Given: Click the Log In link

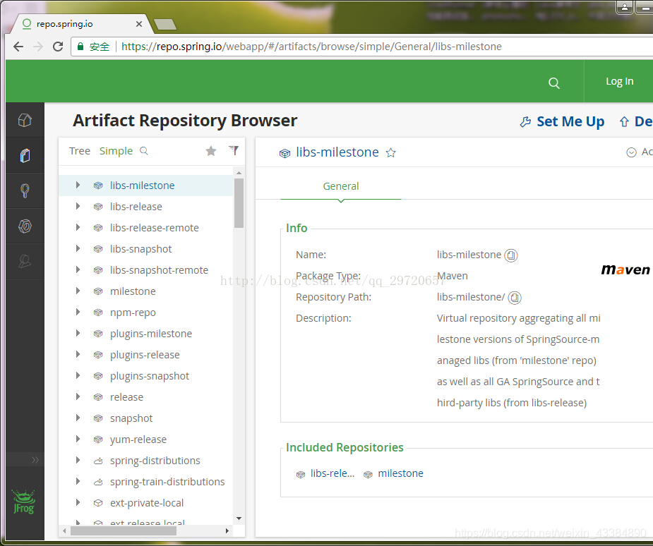Looking at the screenshot, I should pyautogui.click(x=619, y=82).
